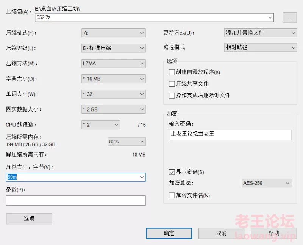Click the browse "..." button for archive path
303x245 pixels.
290,17
